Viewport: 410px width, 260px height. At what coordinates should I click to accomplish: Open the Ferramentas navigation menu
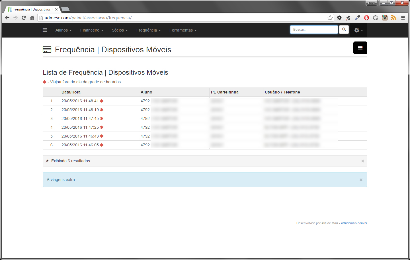(x=183, y=30)
